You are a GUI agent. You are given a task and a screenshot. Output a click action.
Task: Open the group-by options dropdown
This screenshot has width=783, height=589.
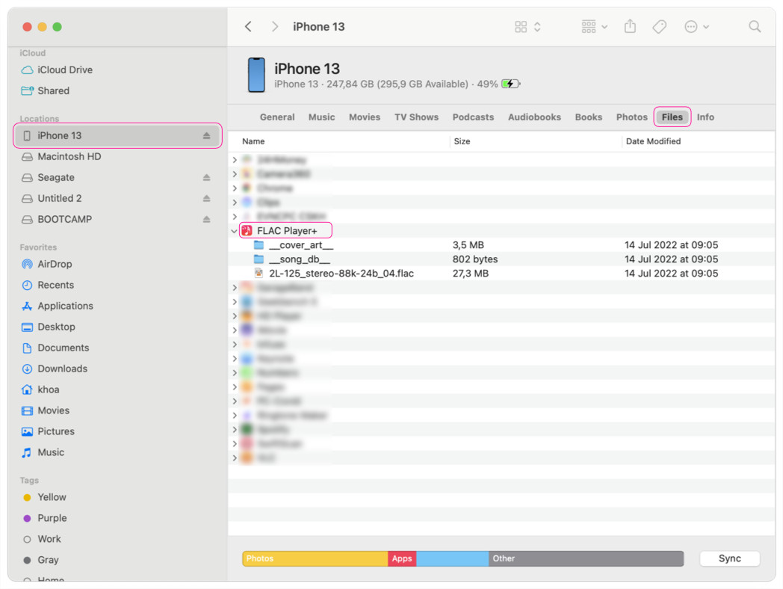[x=594, y=27]
